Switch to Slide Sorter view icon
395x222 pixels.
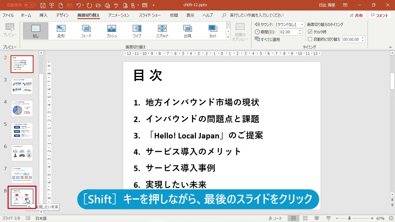tap(306, 218)
